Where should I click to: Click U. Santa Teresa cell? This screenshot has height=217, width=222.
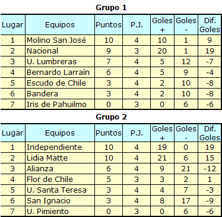coord(60,190)
